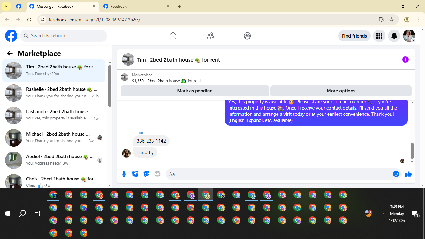The image size is (425, 239).
Task: View site information icon in address bar
Action: [x=43, y=20]
